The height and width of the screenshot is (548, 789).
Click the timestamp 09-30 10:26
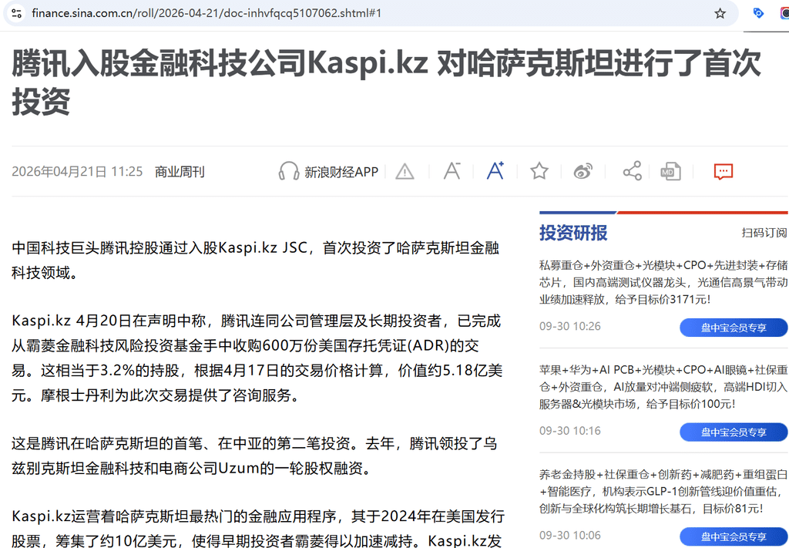click(x=569, y=327)
